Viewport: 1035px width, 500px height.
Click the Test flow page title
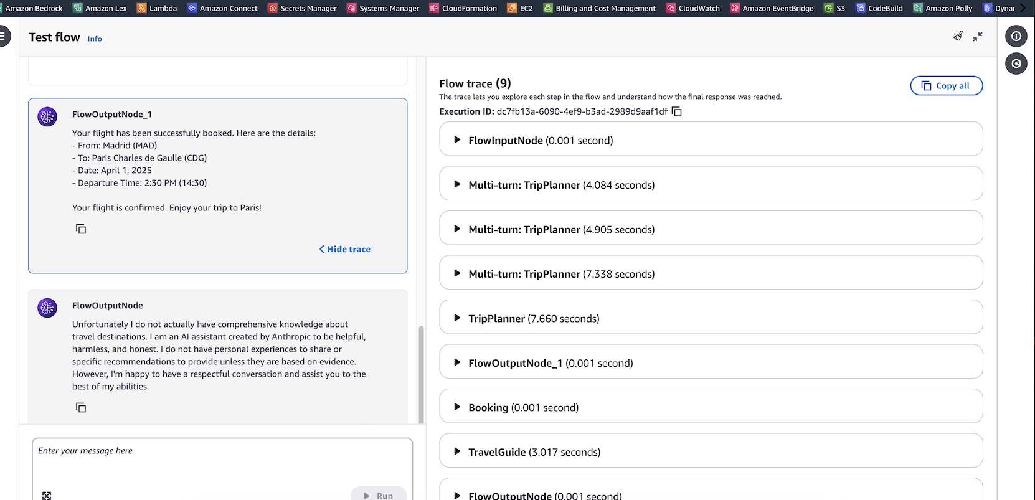click(54, 37)
